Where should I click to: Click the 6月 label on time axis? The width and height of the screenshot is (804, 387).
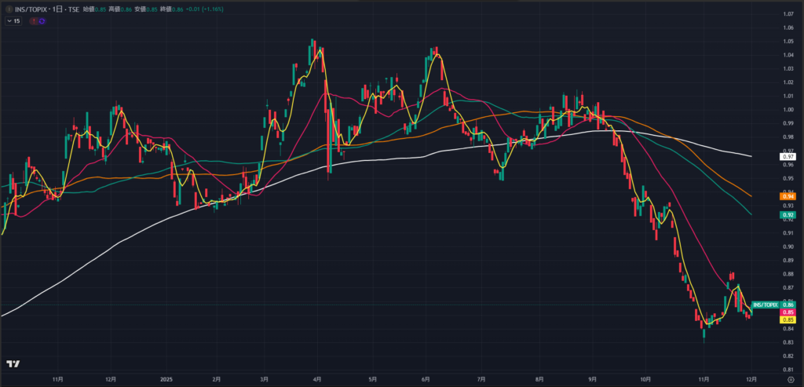(426, 378)
